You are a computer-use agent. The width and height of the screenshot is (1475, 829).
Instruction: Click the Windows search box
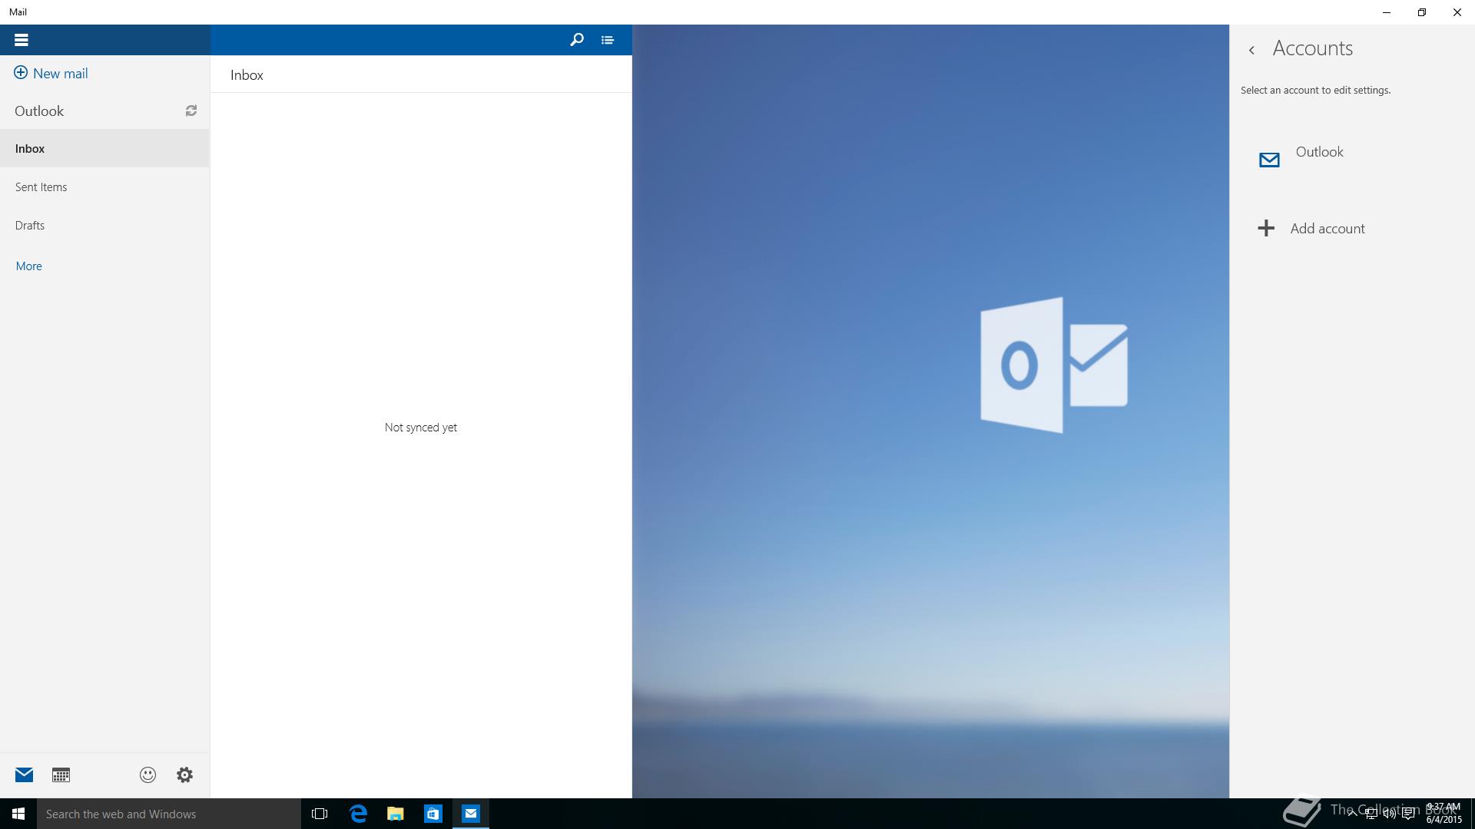[169, 814]
